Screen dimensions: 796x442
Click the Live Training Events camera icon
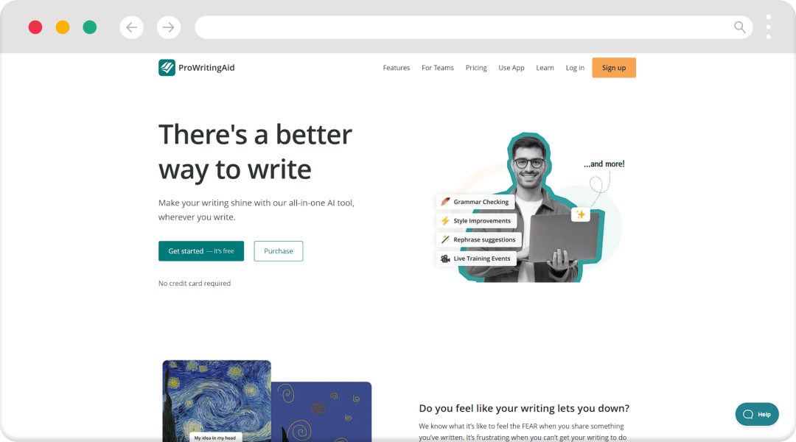tap(445, 259)
